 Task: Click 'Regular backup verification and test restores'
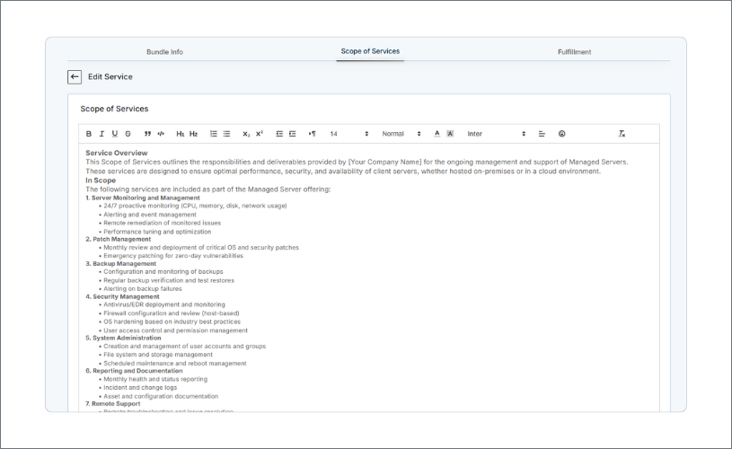[169, 280]
